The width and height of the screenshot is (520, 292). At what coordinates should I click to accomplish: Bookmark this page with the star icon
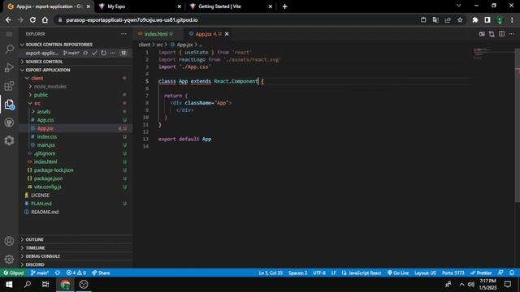pyautogui.click(x=460, y=19)
